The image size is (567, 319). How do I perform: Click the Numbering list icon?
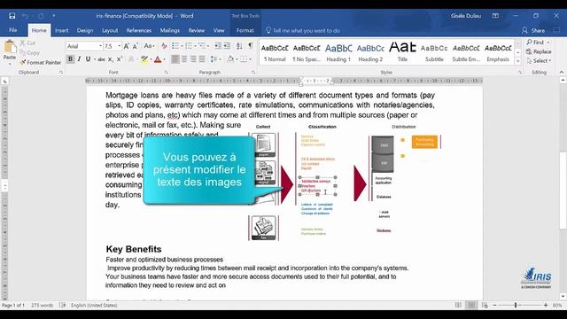189,46
